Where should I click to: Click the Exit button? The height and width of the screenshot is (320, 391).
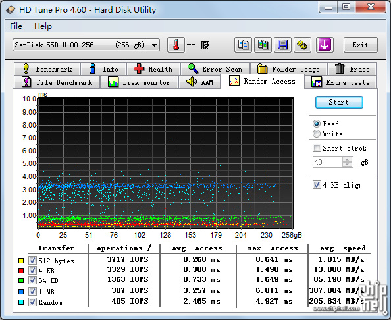(x=360, y=45)
